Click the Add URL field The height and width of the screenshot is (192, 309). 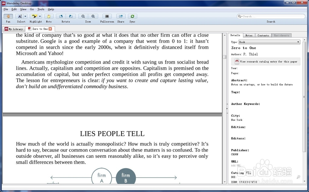point(237,165)
